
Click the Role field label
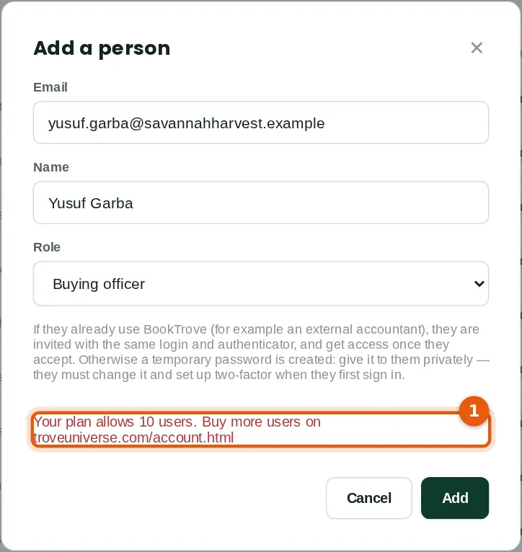(x=47, y=246)
